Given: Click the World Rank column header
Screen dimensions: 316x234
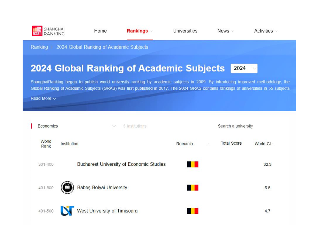Looking at the screenshot, I should tap(46, 144).
